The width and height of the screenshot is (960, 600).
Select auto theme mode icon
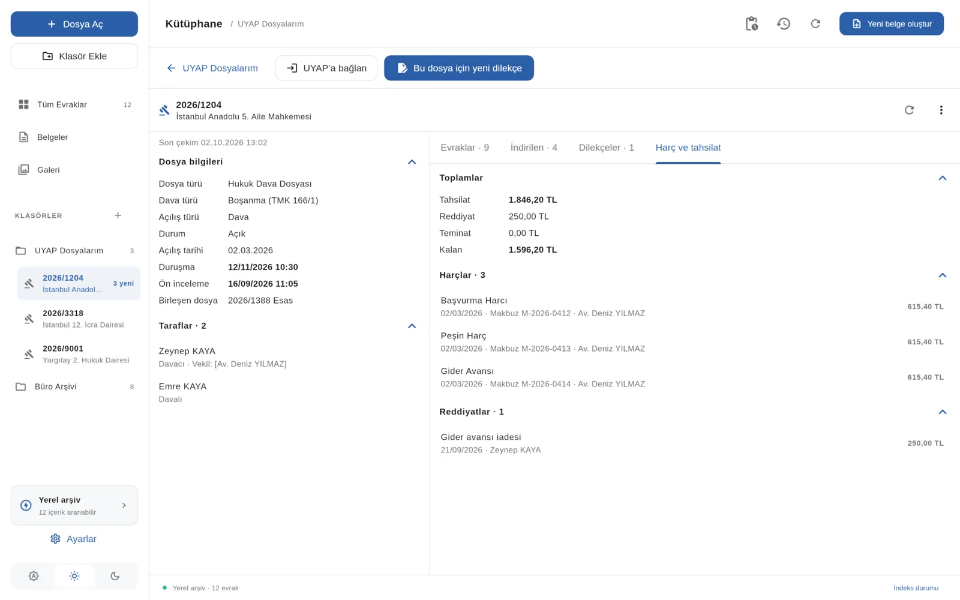tap(34, 576)
